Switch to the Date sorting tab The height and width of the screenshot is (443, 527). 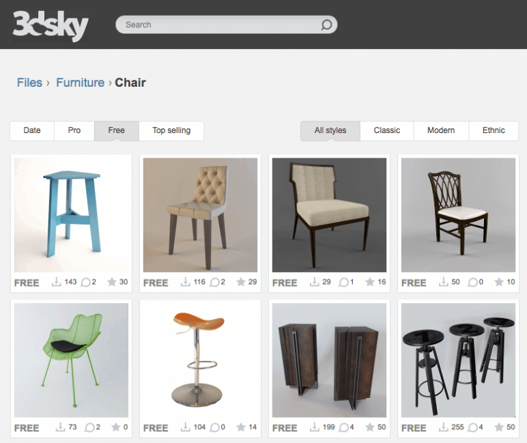tap(32, 130)
